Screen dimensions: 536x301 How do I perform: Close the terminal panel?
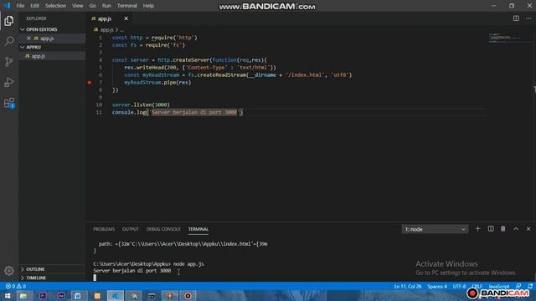pos(528,229)
